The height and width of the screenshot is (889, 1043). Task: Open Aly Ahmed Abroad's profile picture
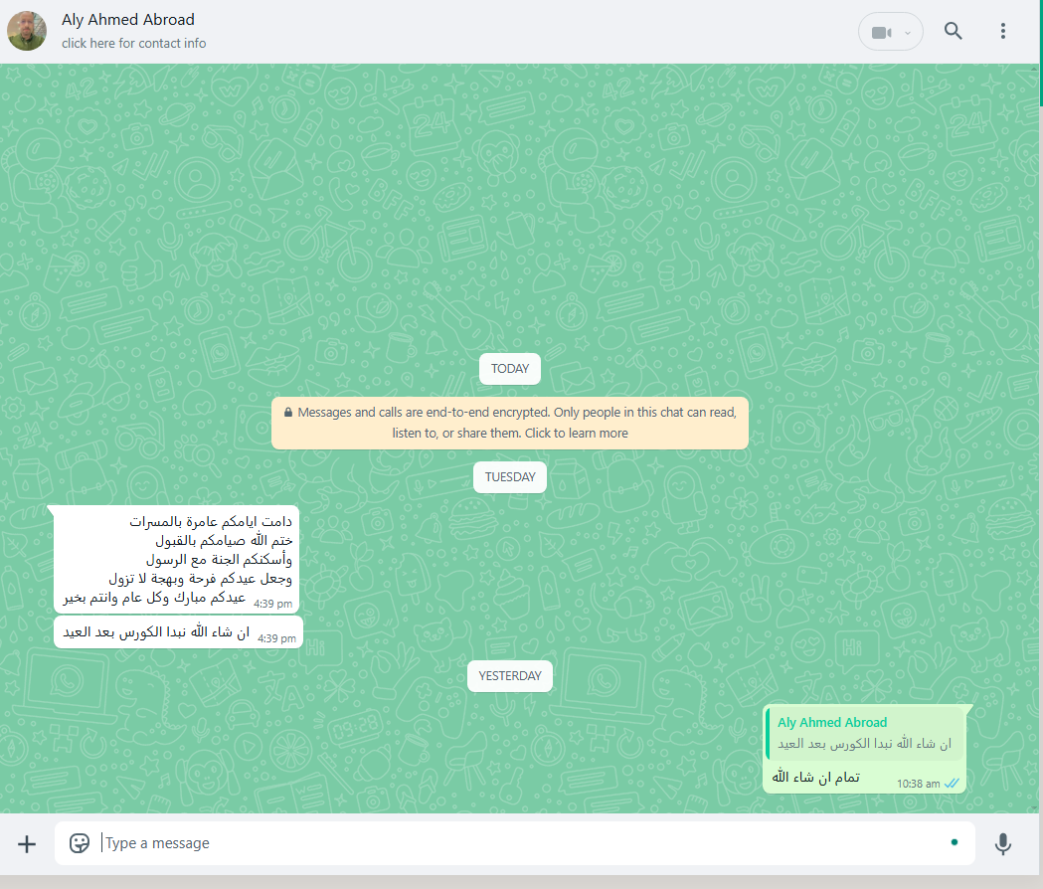tap(27, 31)
